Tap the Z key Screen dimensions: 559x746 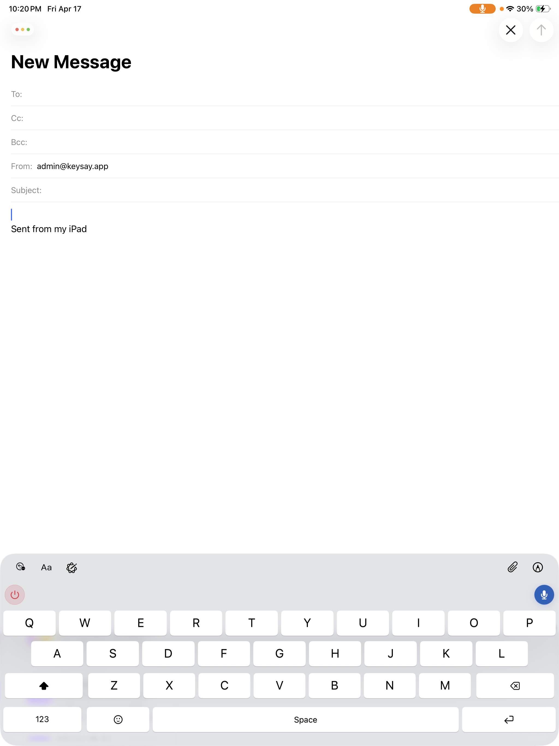click(114, 685)
